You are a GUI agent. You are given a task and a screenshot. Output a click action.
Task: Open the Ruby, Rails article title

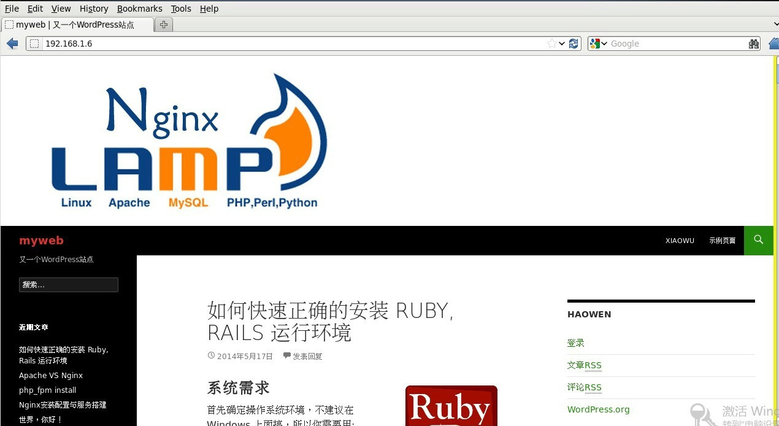coord(330,322)
